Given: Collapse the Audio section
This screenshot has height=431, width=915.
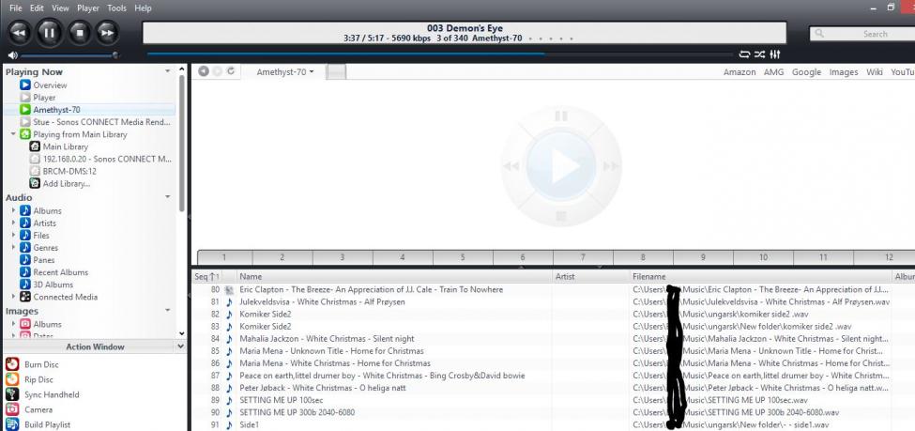Looking at the screenshot, I should click(x=167, y=197).
